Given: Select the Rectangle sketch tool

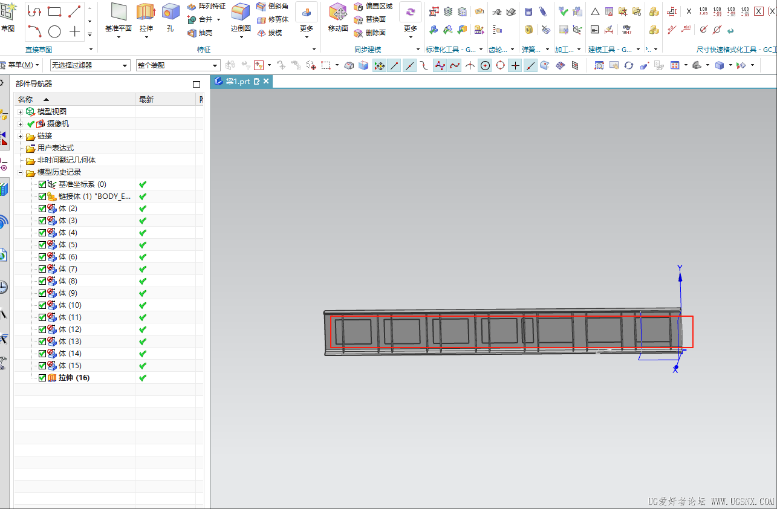Looking at the screenshot, I should point(54,11).
